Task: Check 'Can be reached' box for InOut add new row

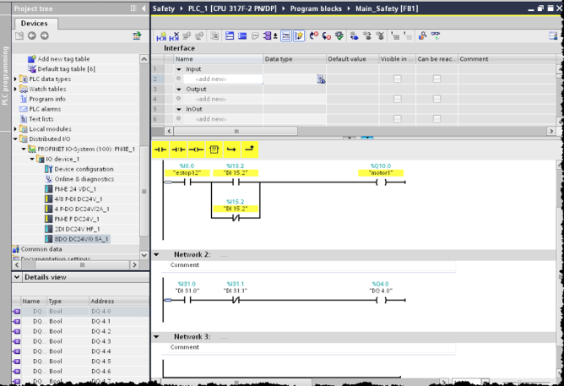Action: (x=437, y=119)
